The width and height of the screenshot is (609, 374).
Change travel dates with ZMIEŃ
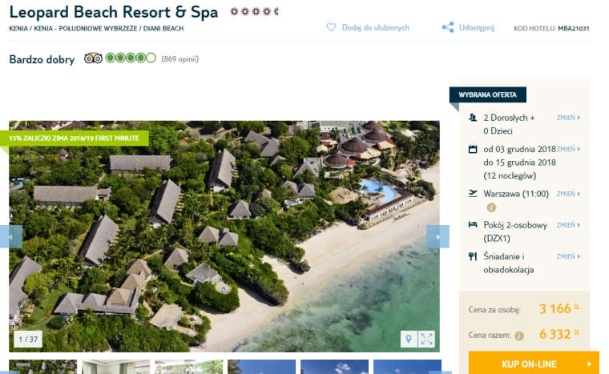coord(568,149)
